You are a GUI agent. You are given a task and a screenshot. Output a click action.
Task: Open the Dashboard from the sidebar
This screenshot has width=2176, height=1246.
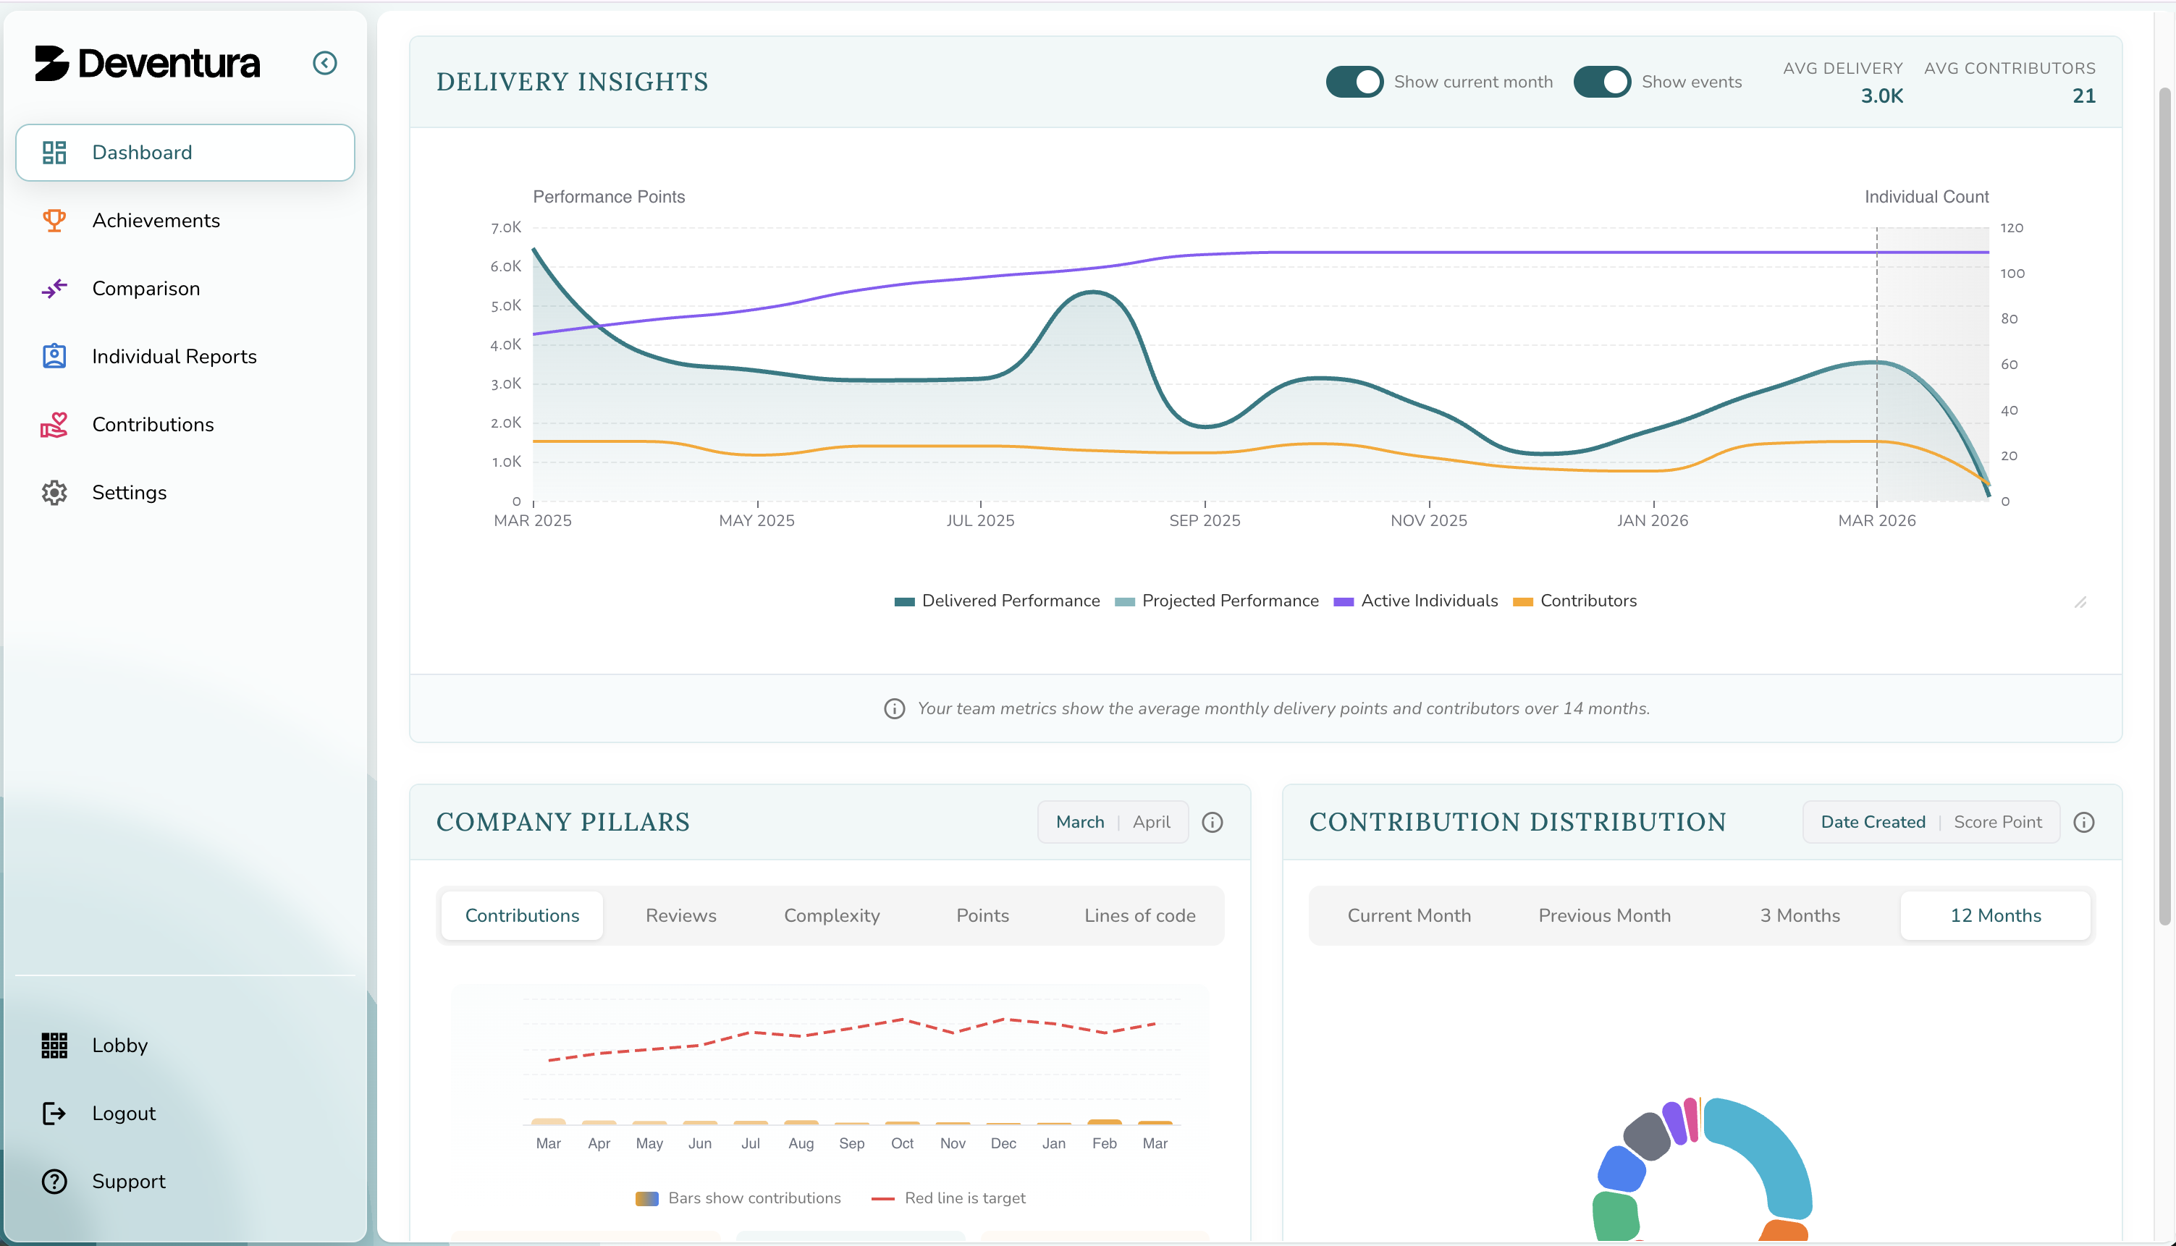[141, 151]
